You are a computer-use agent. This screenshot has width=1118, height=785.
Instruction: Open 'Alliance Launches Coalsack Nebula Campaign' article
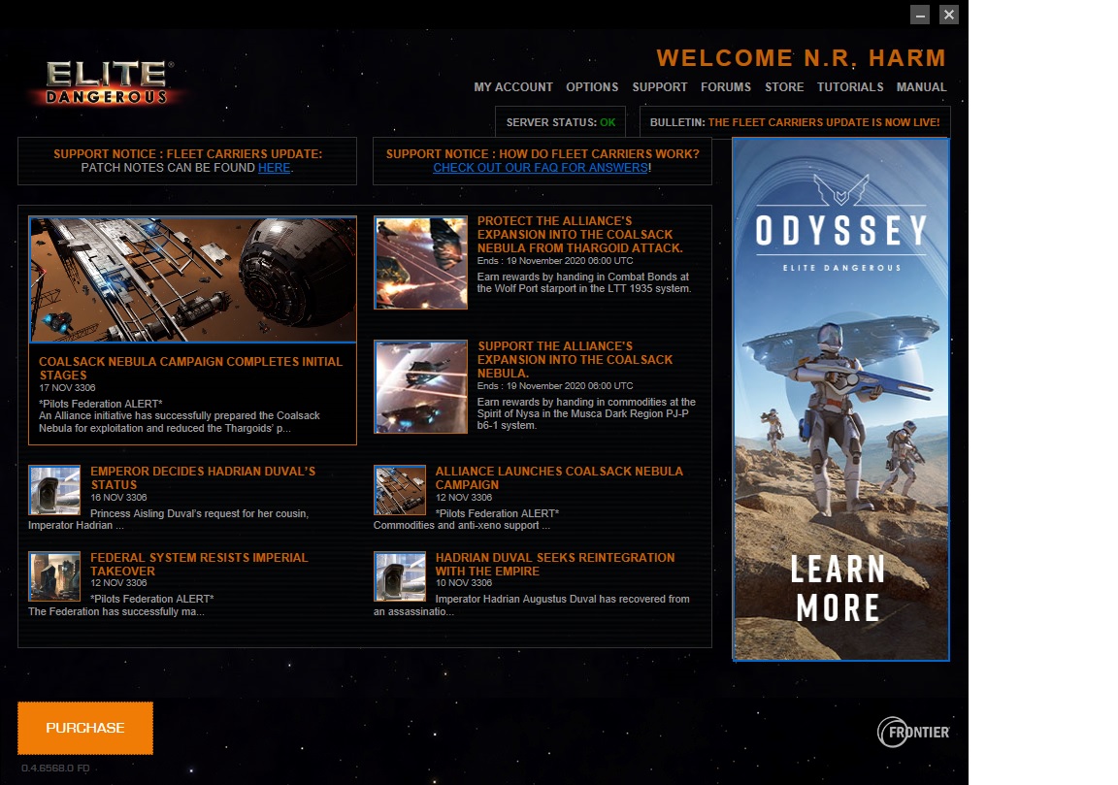tap(559, 477)
